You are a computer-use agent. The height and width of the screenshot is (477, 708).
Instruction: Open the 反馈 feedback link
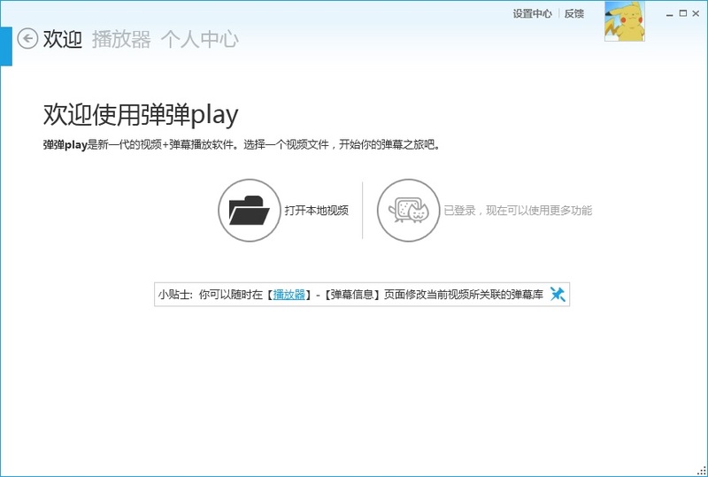573,13
